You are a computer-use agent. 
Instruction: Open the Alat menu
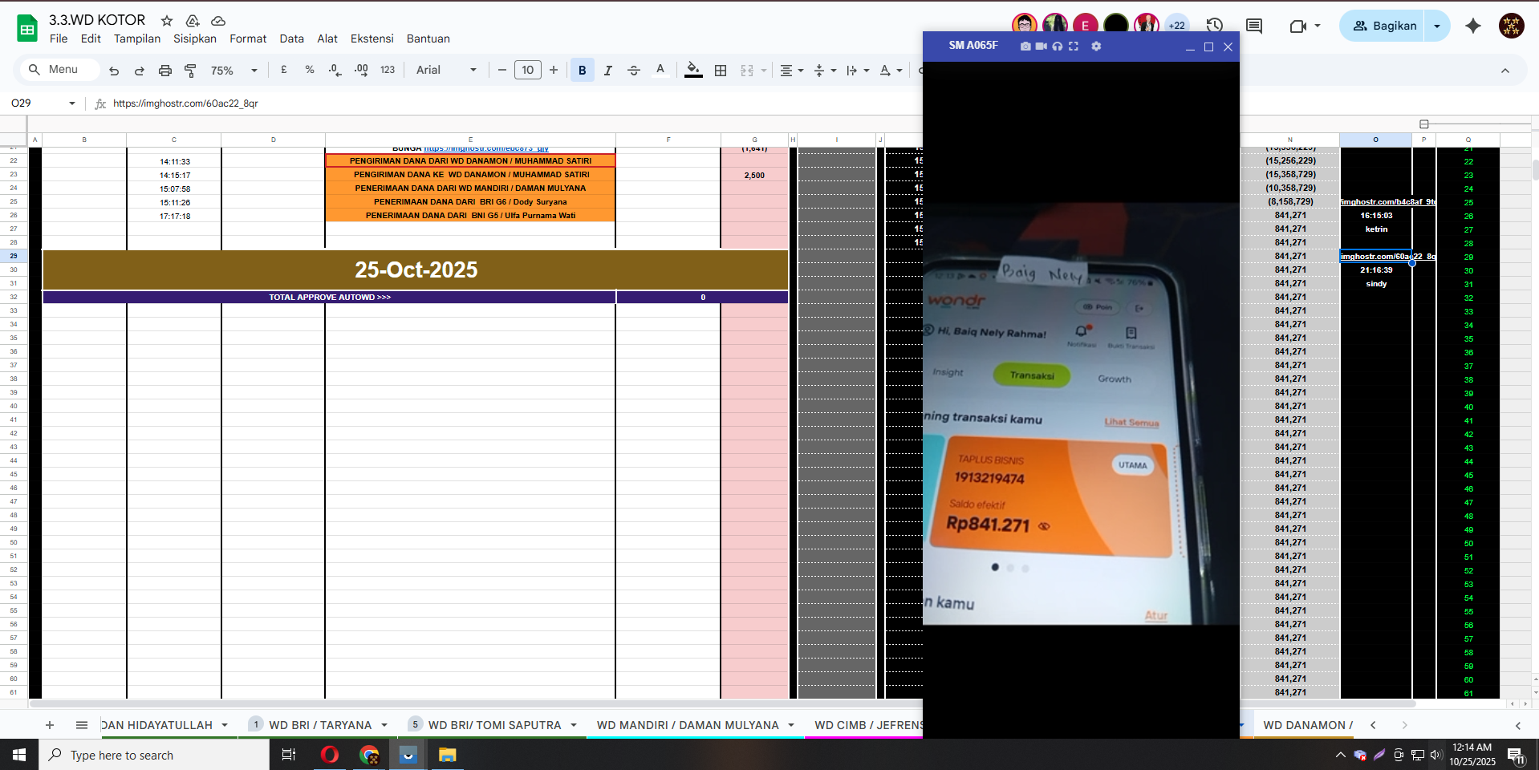[327, 38]
